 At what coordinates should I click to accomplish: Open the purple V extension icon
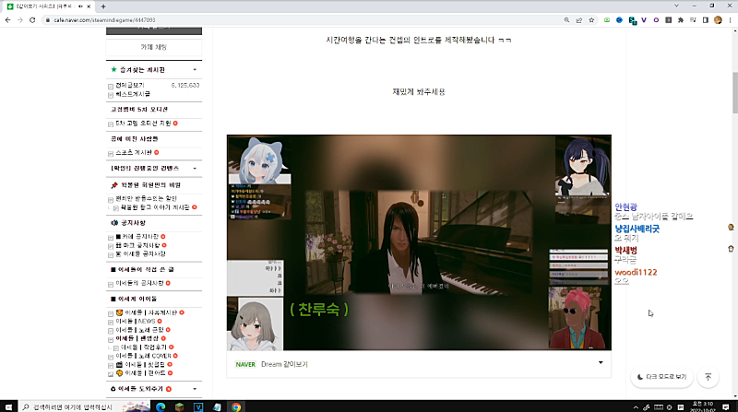644,19
